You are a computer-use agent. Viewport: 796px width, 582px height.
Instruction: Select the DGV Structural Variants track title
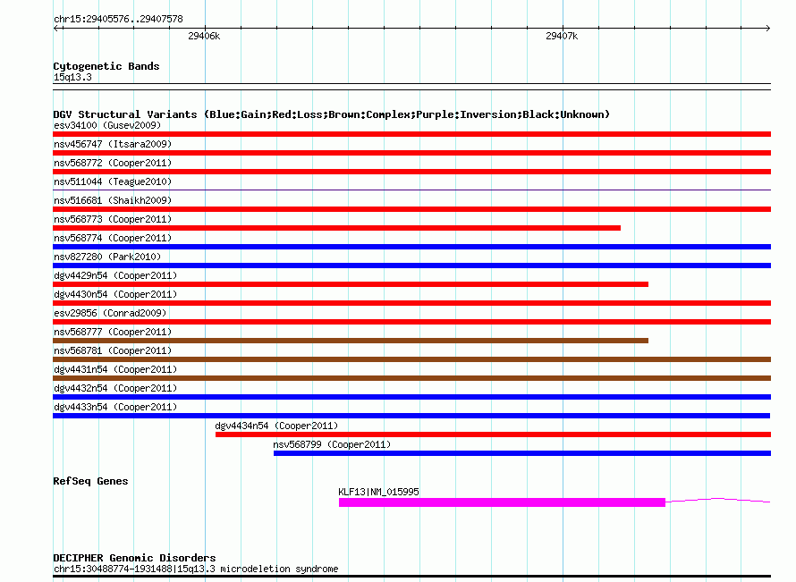[332, 114]
